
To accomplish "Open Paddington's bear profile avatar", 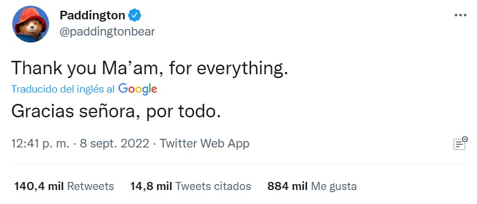I will [31, 24].
